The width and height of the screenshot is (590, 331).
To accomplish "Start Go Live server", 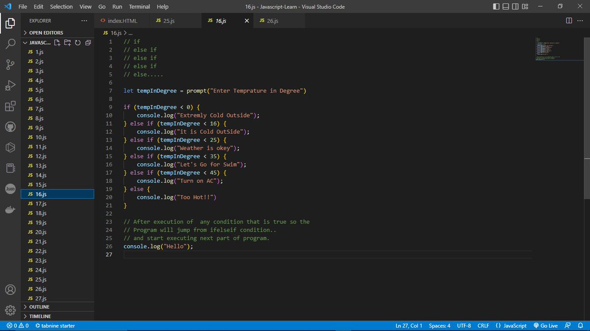I will tap(545, 326).
